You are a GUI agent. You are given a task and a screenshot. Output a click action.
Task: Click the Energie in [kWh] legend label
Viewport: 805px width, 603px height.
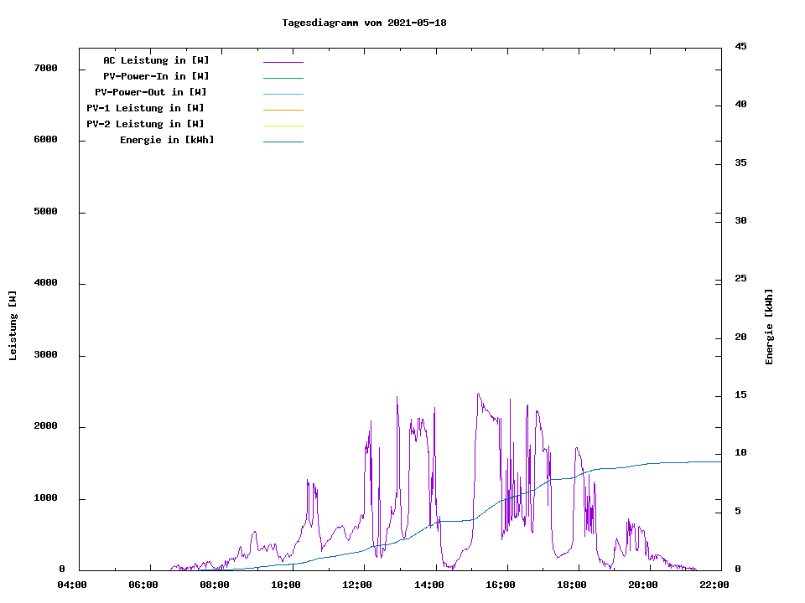tap(167, 140)
